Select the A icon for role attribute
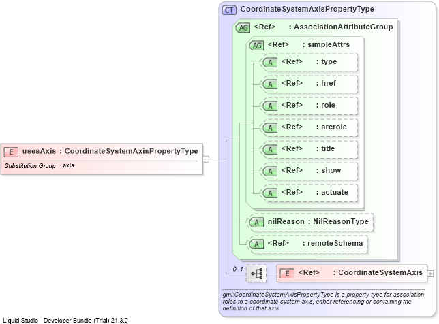Image resolution: width=439 pixels, height=324 pixels. click(x=270, y=106)
